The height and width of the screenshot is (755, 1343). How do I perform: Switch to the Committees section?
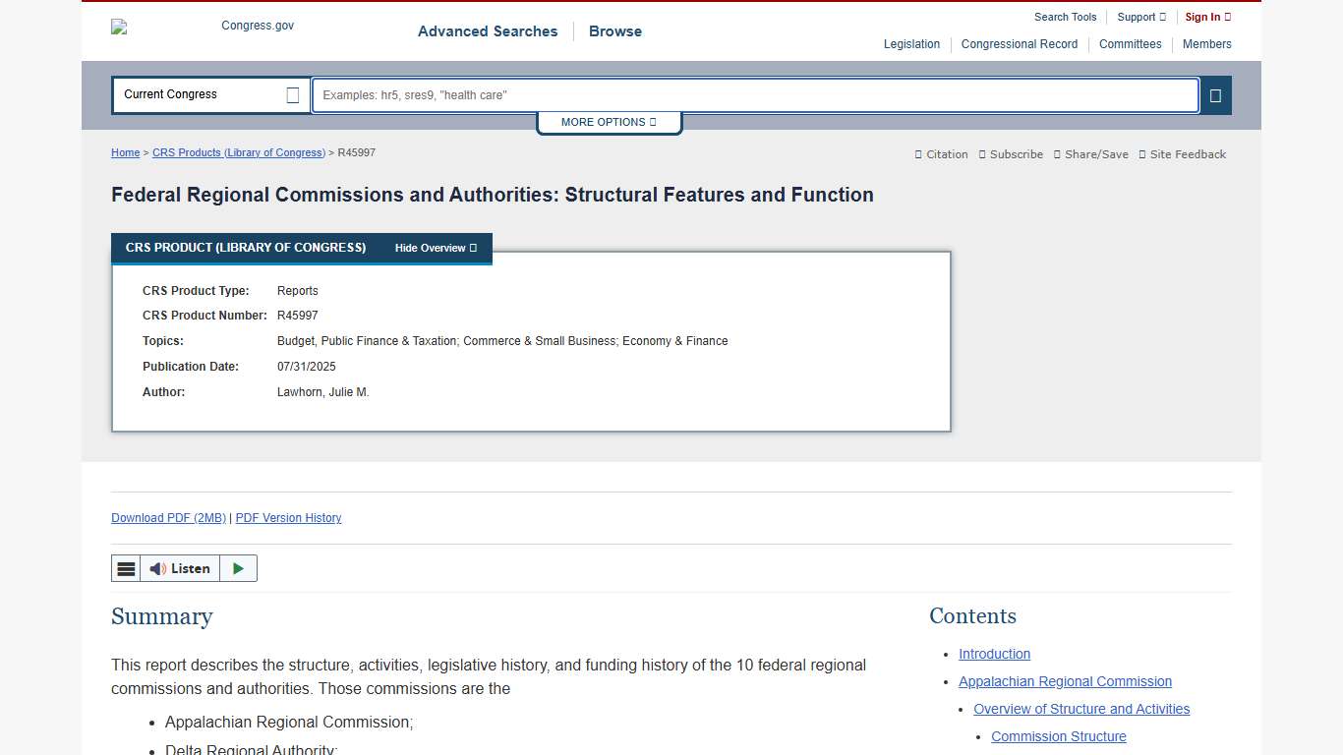coord(1130,44)
